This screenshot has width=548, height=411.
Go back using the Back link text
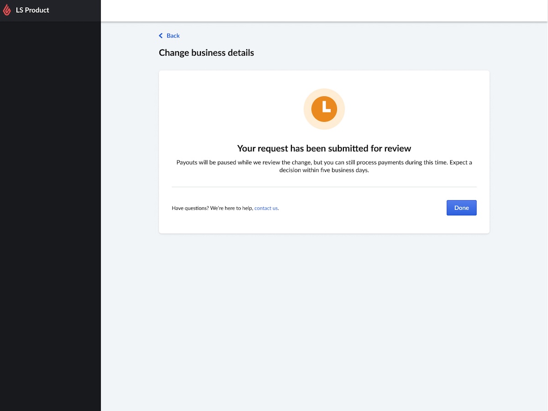(173, 36)
